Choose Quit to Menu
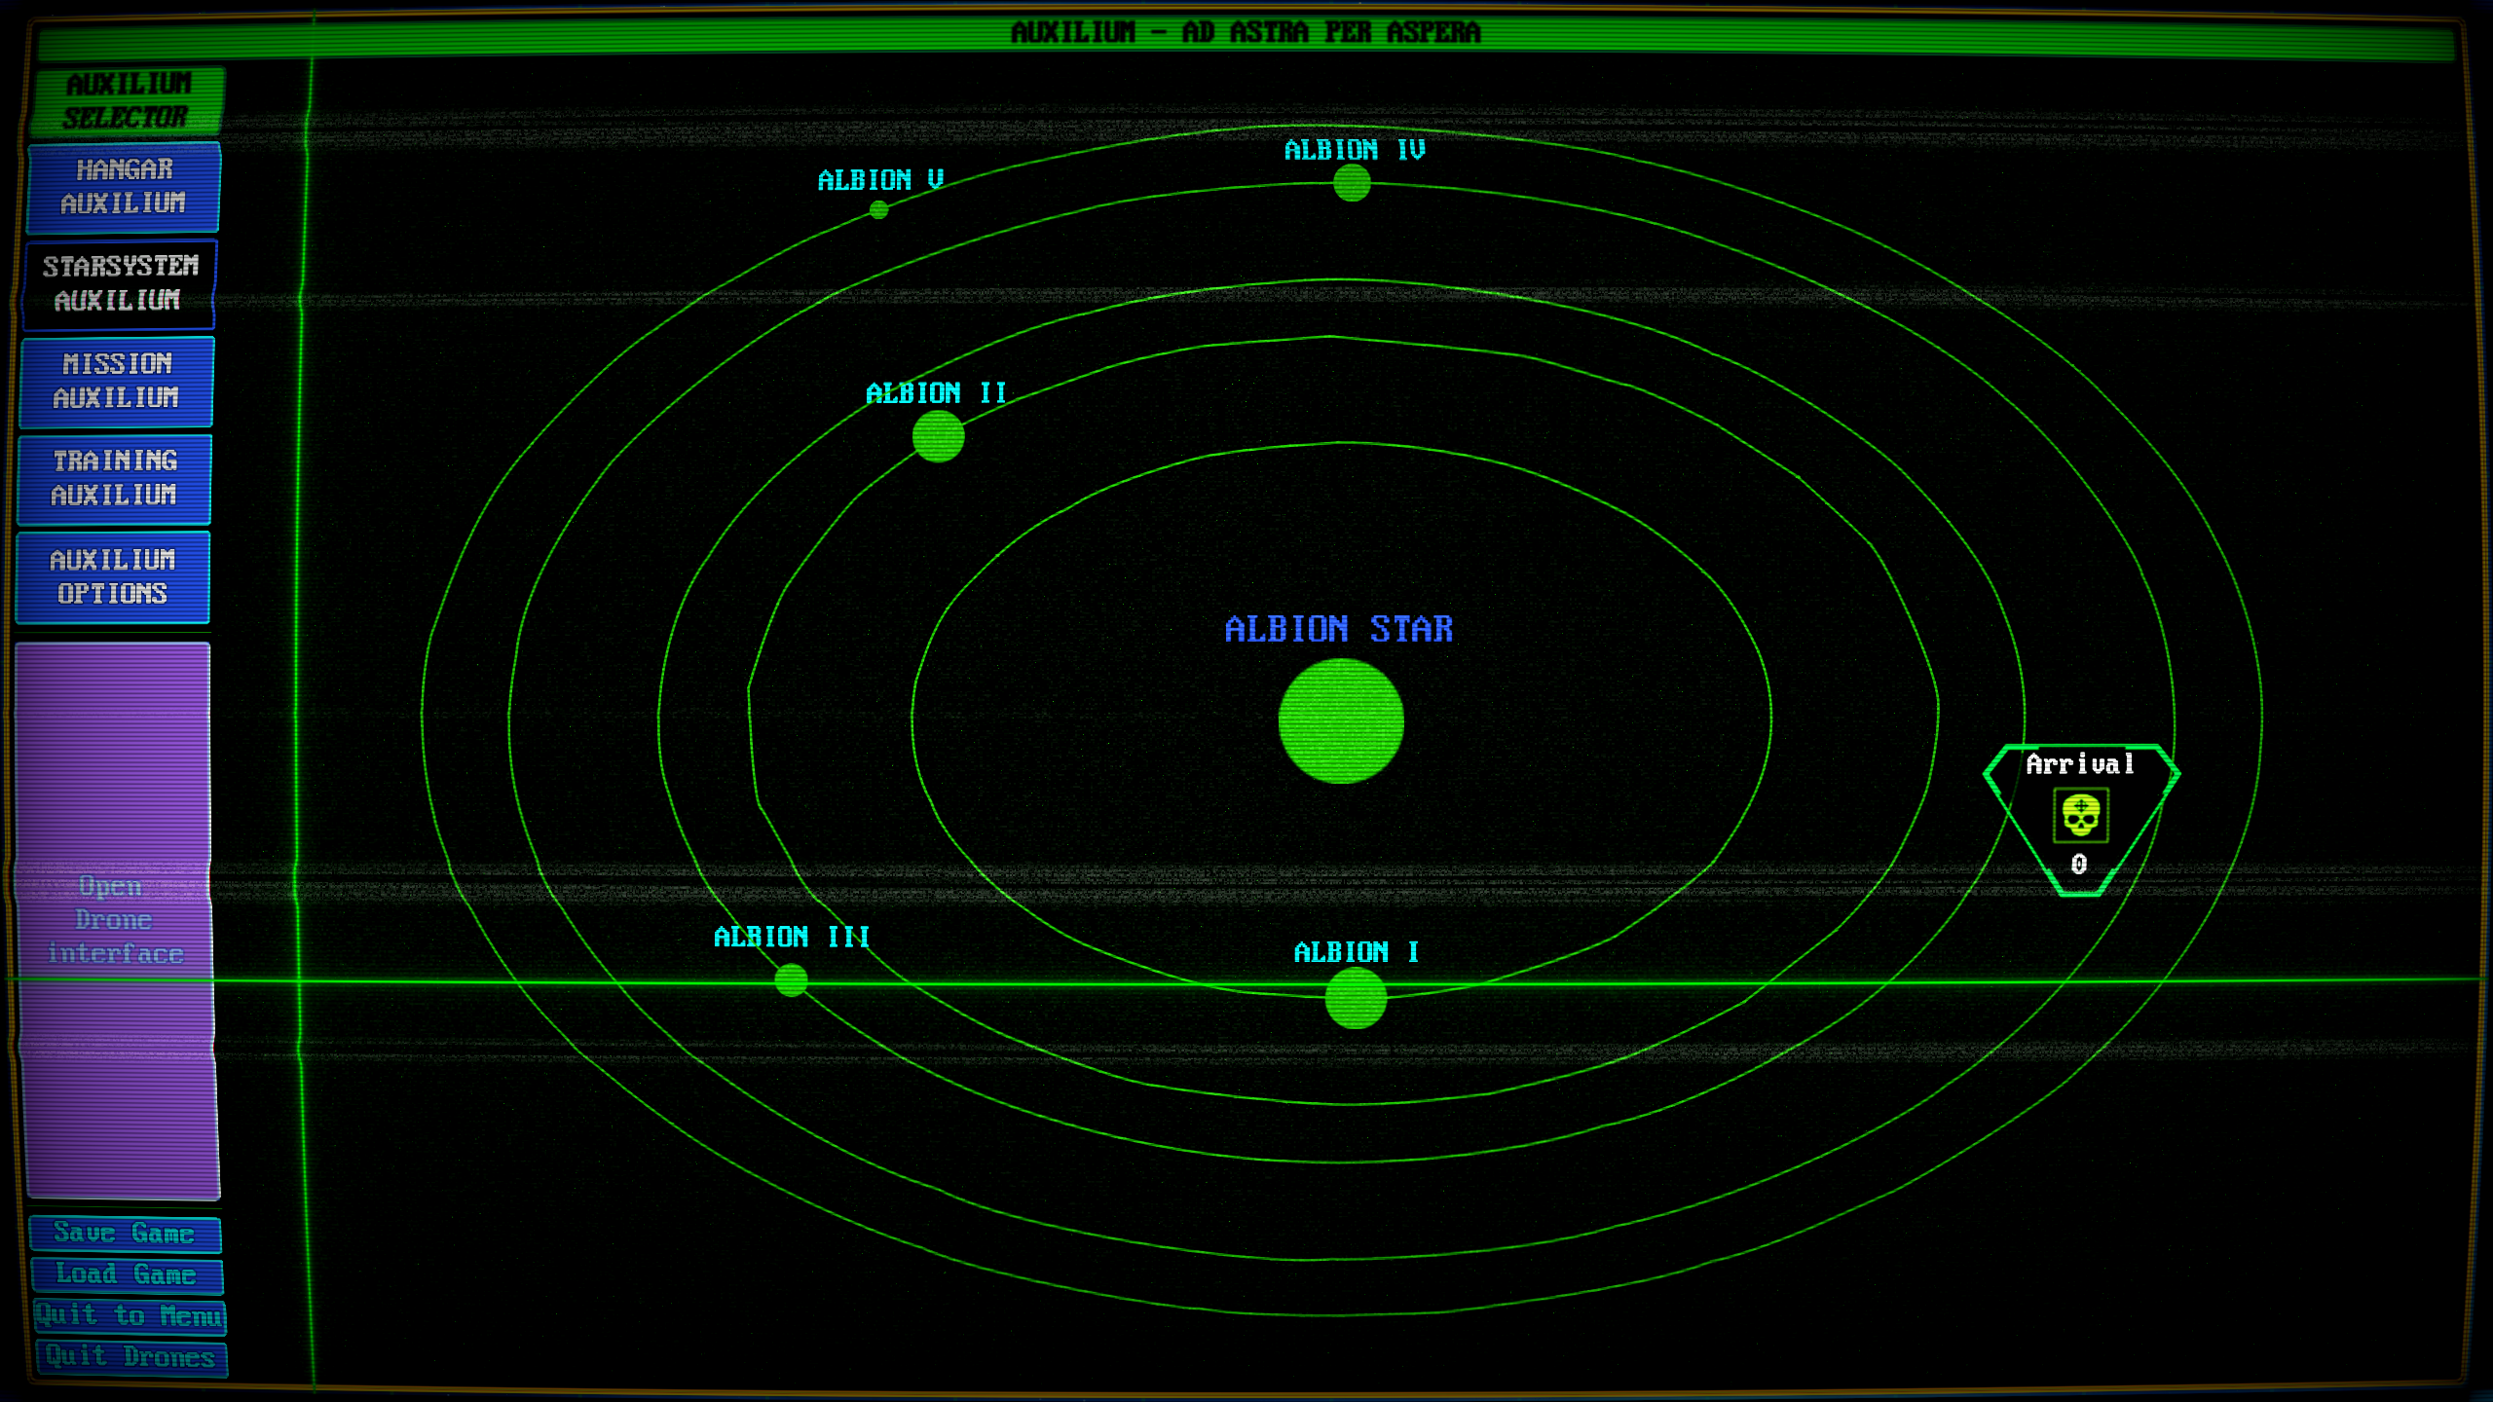Viewport: 2493px width, 1402px height. (x=130, y=1316)
